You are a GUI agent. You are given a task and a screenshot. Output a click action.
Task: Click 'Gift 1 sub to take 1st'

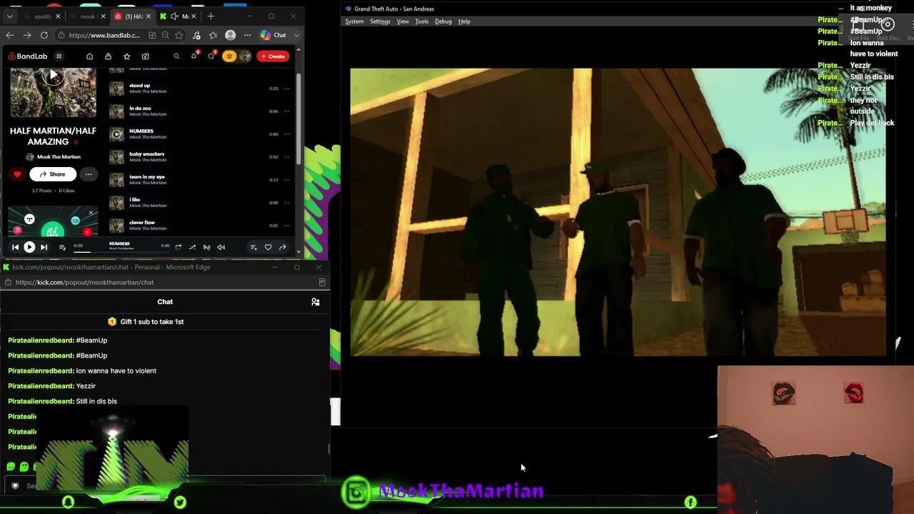click(146, 322)
